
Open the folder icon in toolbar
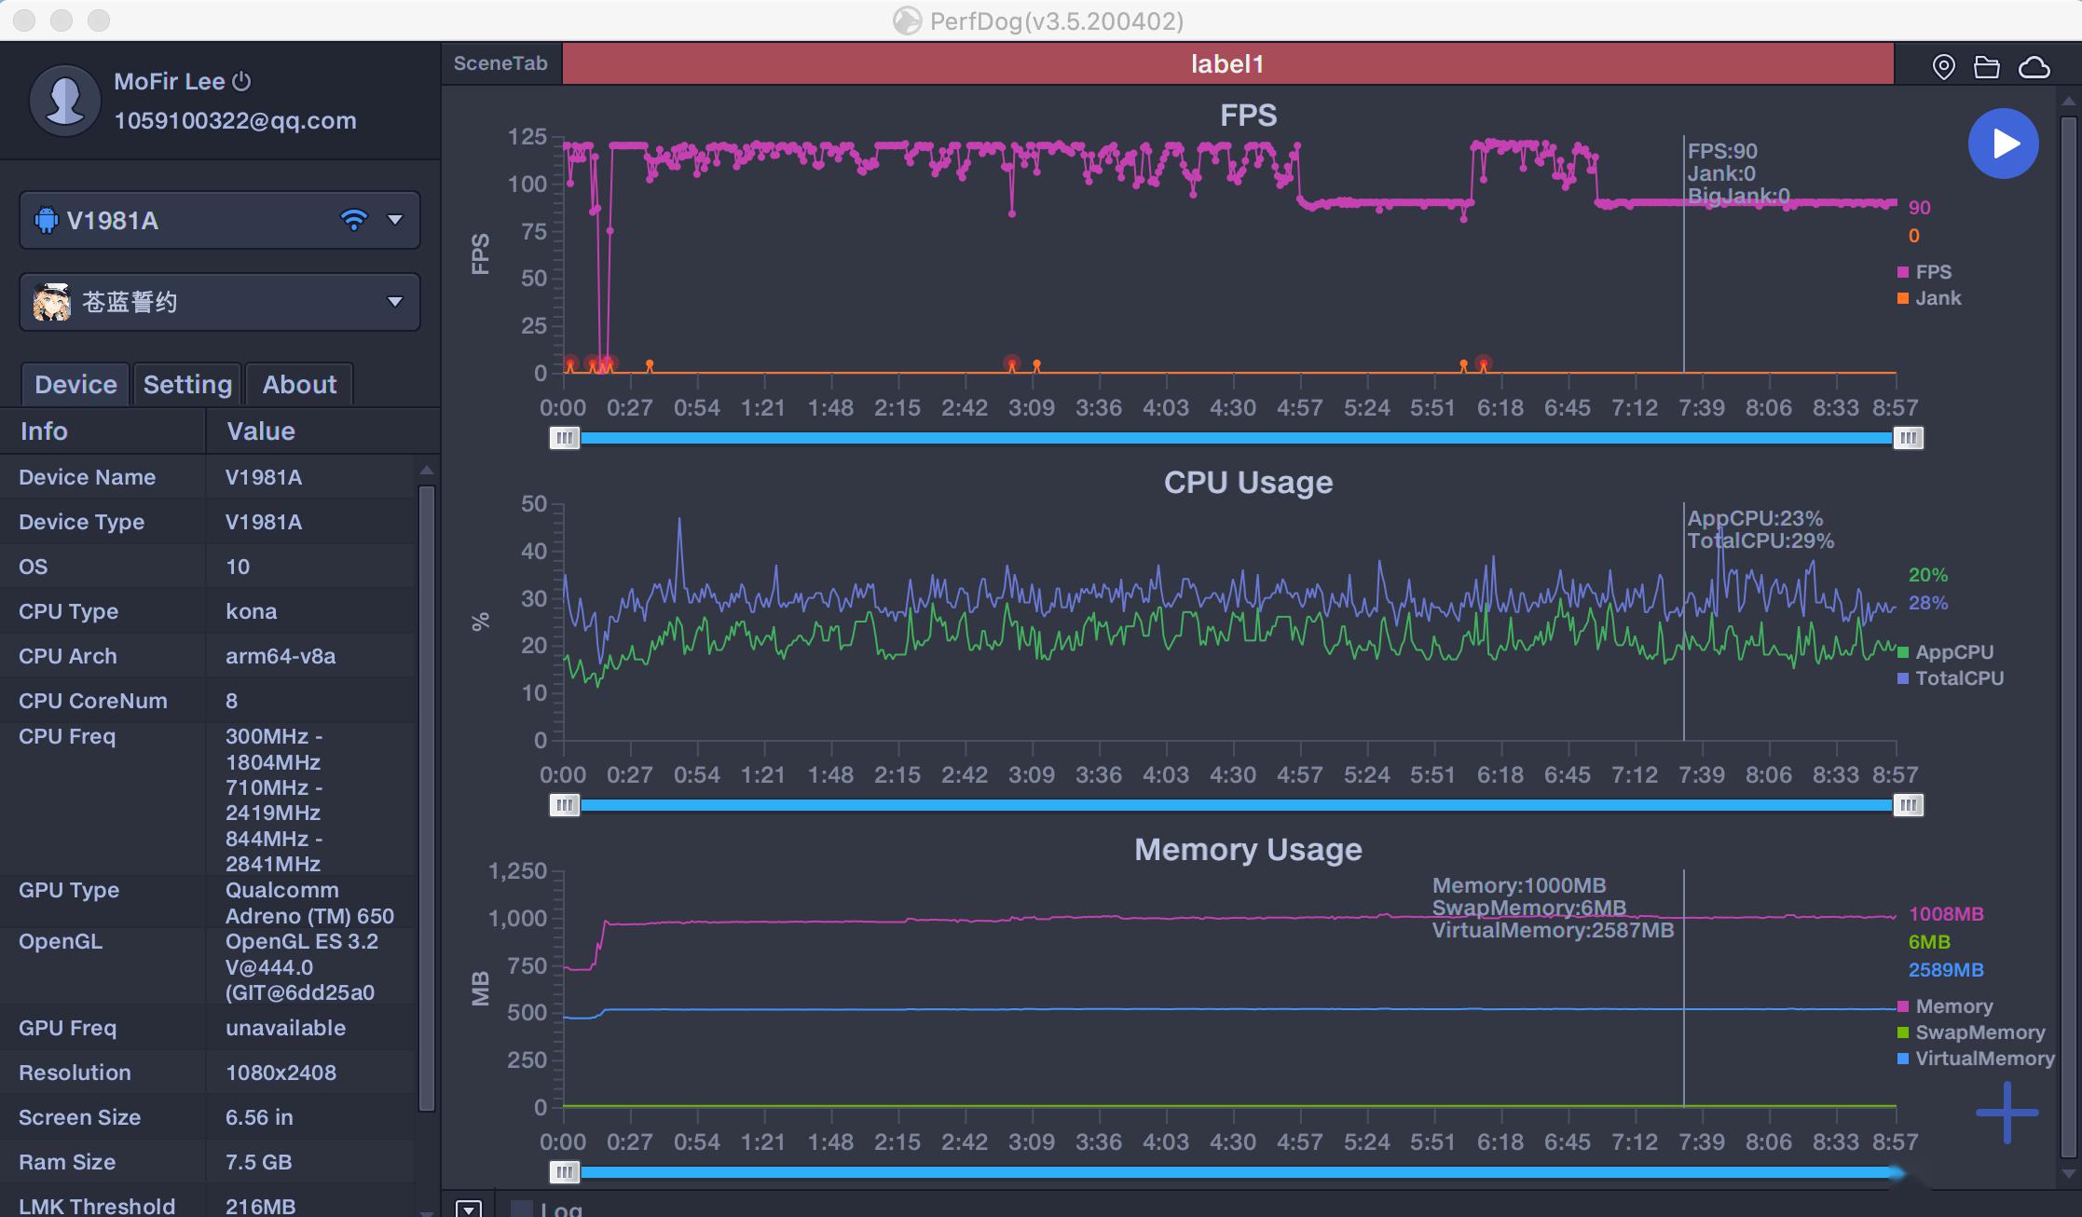(x=1986, y=63)
